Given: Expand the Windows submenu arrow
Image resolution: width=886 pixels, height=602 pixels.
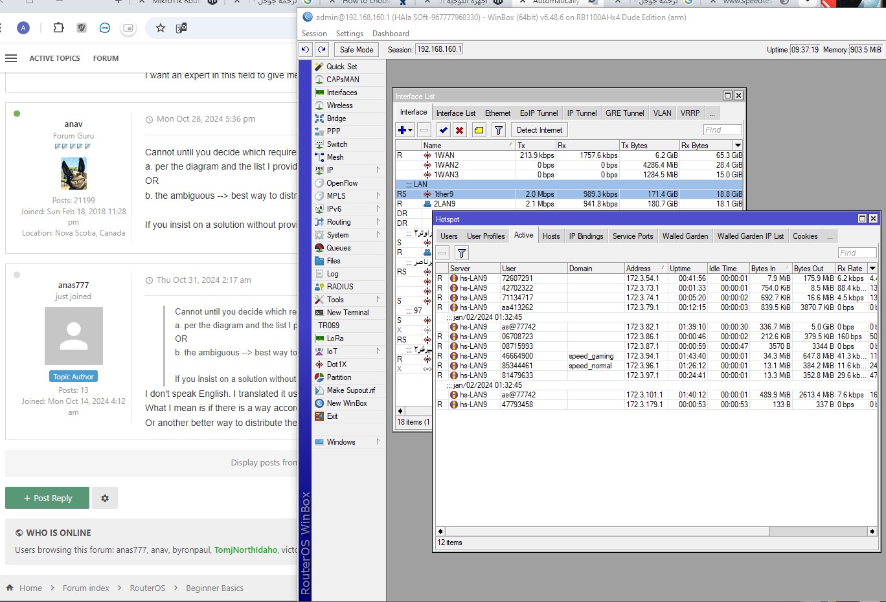Looking at the screenshot, I should [378, 441].
